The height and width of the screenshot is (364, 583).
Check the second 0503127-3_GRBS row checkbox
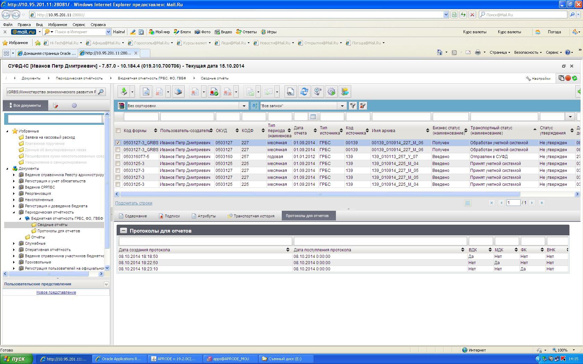[x=118, y=150]
